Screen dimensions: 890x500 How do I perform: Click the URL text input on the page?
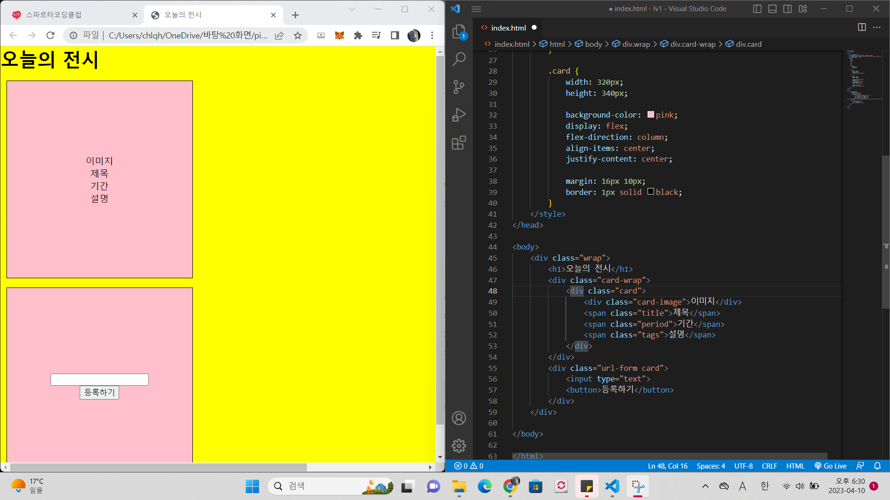[100, 380]
